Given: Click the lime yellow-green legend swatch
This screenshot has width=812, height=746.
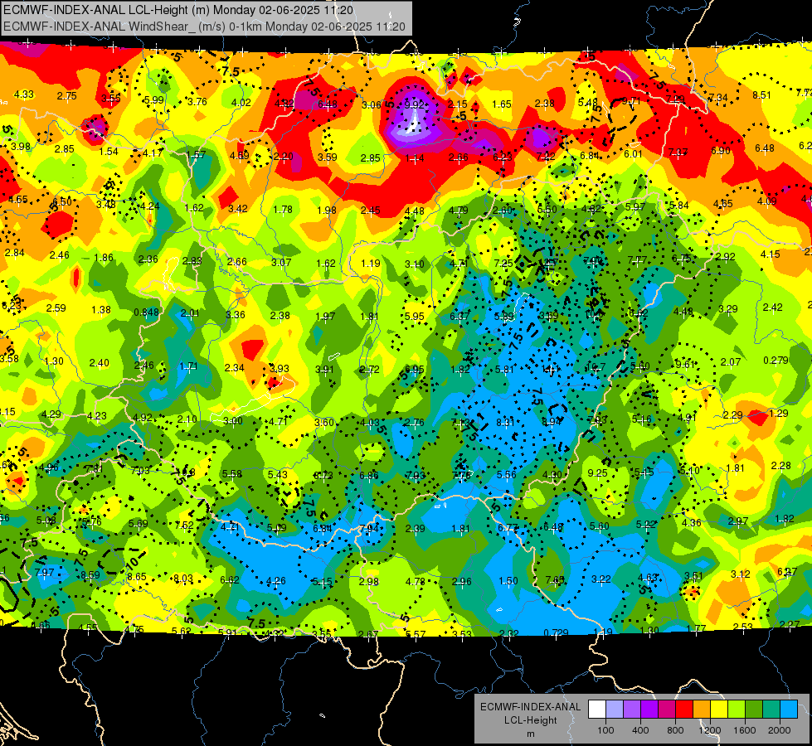Looking at the screenshot, I should click(x=737, y=710).
